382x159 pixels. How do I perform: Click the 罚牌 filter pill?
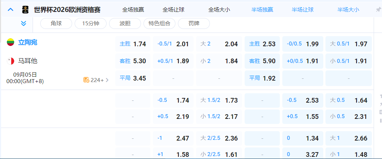pyautogui.click(x=194, y=23)
